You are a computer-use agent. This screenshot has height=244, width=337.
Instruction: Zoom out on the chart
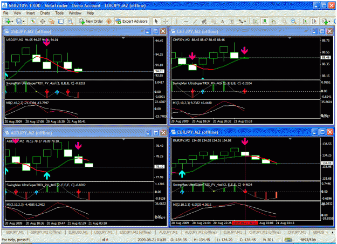click(x=293, y=21)
